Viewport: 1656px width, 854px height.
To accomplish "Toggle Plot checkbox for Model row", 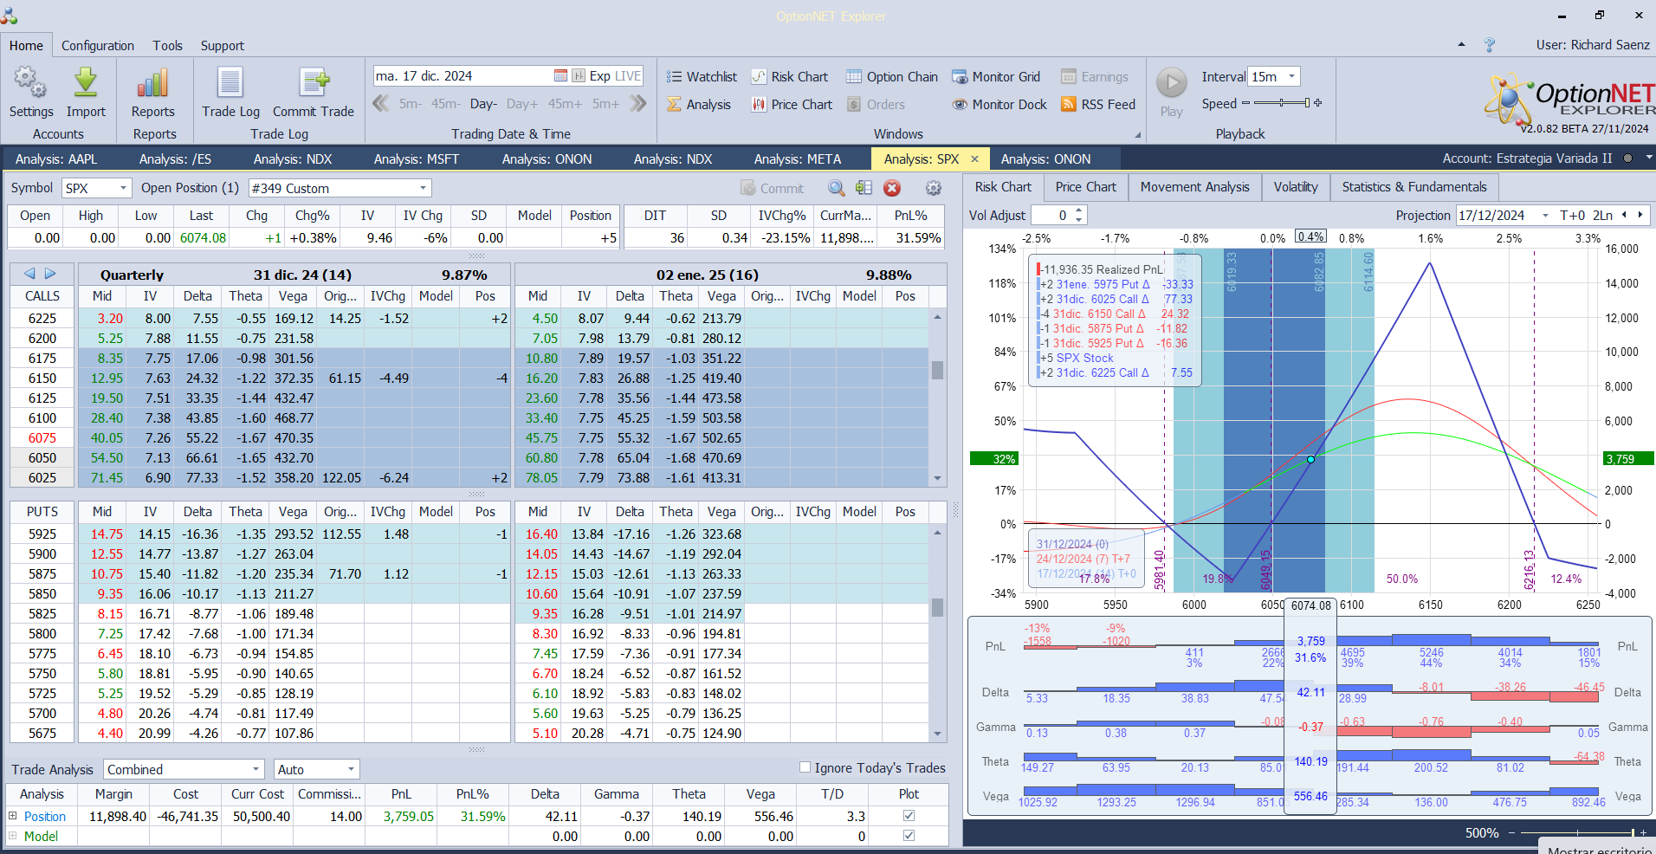I will [909, 836].
